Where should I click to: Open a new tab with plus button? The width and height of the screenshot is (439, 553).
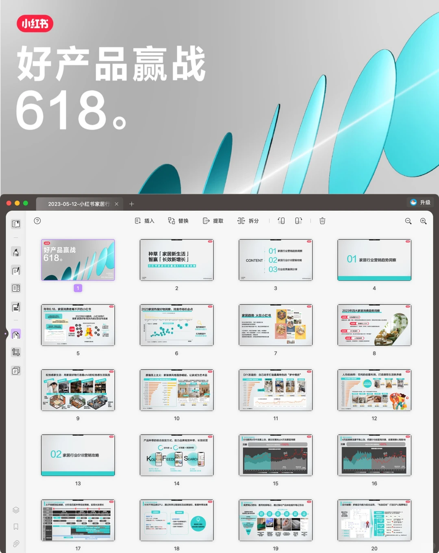tap(132, 204)
